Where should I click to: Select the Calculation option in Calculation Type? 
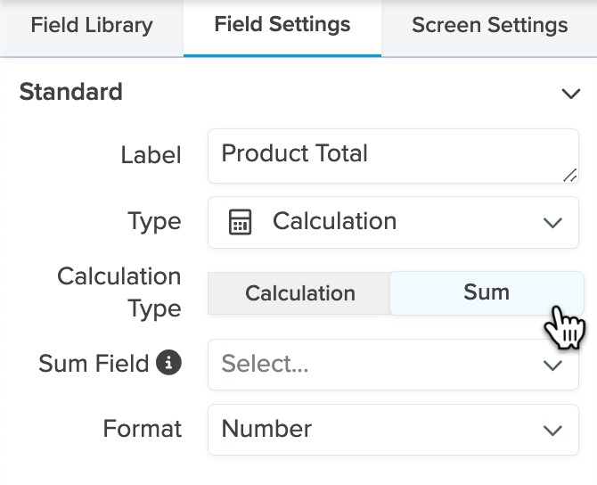(299, 293)
